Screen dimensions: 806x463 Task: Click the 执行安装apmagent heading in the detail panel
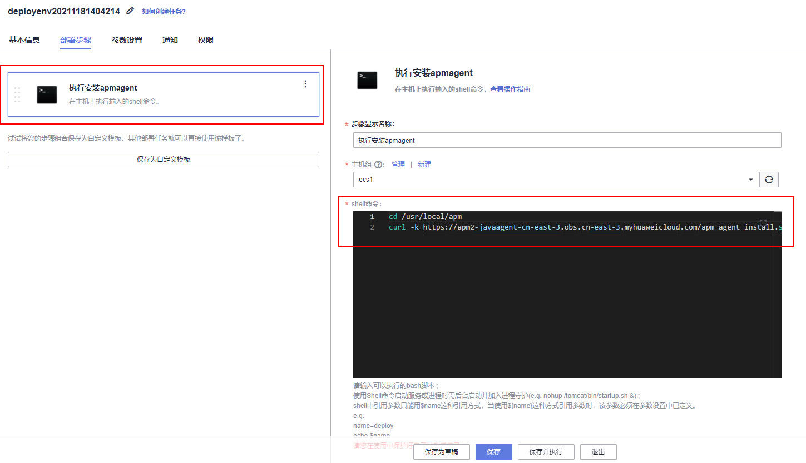tap(434, 73)
